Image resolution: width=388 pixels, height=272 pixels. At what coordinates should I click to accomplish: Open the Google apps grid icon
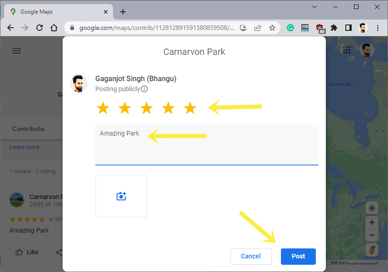347,50
